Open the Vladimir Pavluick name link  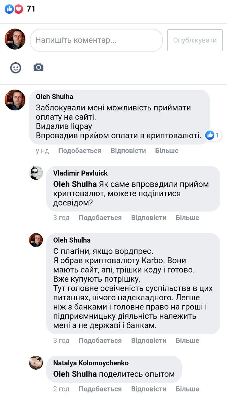pyautogui.click(x=81, y=173)
